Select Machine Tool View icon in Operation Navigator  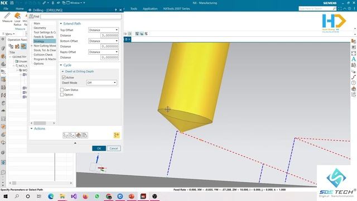click(x=17, y=46)
